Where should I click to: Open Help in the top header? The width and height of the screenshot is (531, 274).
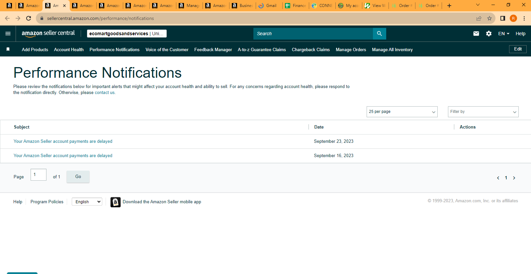(520, 34)
